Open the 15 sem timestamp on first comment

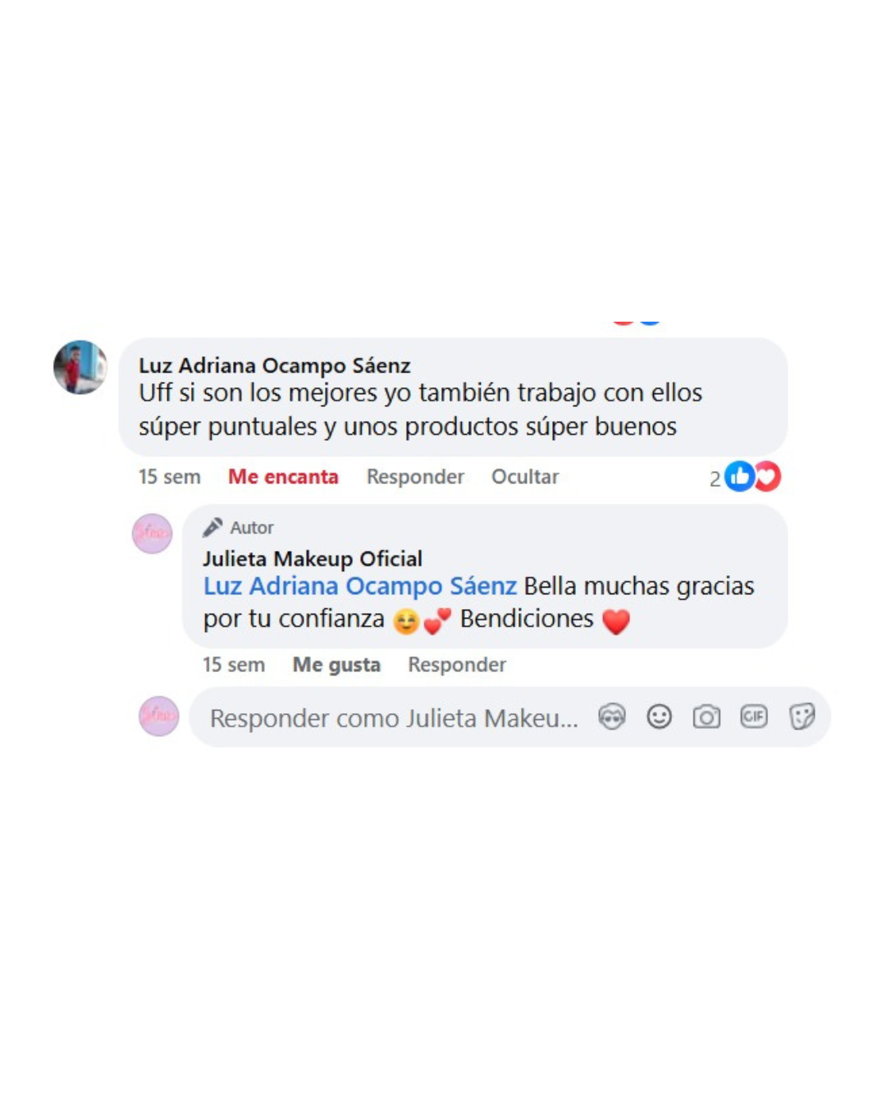pos(170,477)
